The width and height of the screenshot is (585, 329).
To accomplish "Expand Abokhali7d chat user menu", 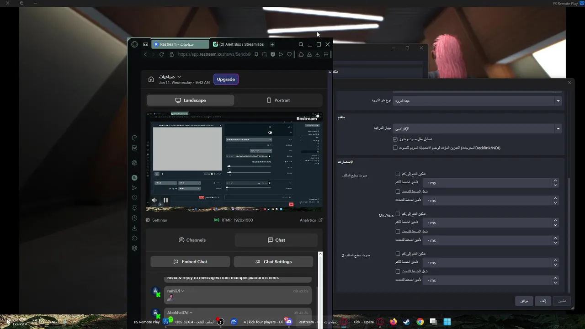I will [x=191, y=313].
